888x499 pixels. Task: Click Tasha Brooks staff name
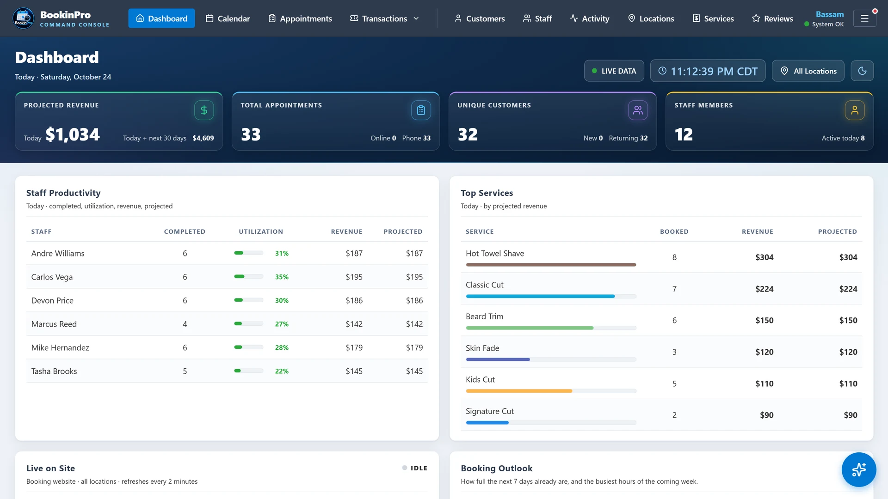point(54,371)
